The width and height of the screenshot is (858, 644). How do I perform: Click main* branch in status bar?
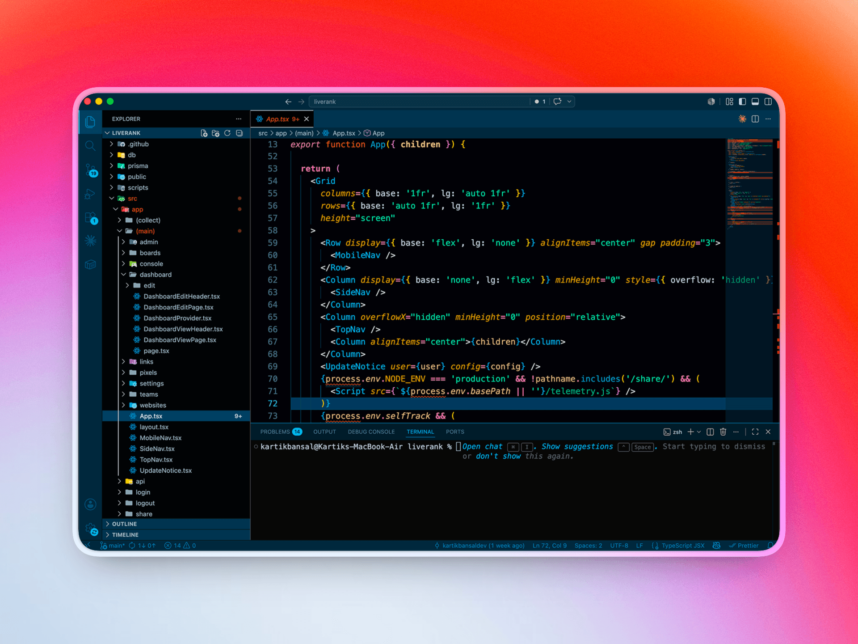pos(113,546)
